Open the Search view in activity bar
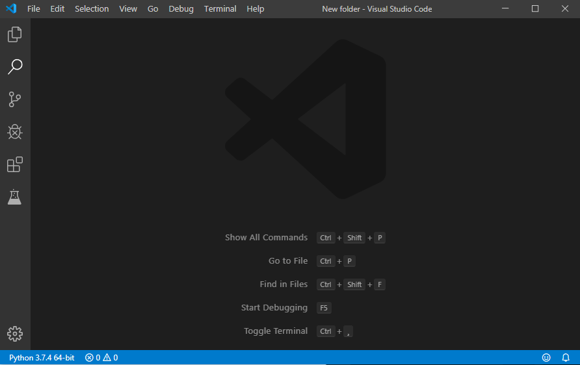The width and height of the screenshot is (580, 365). pos(15,67)
